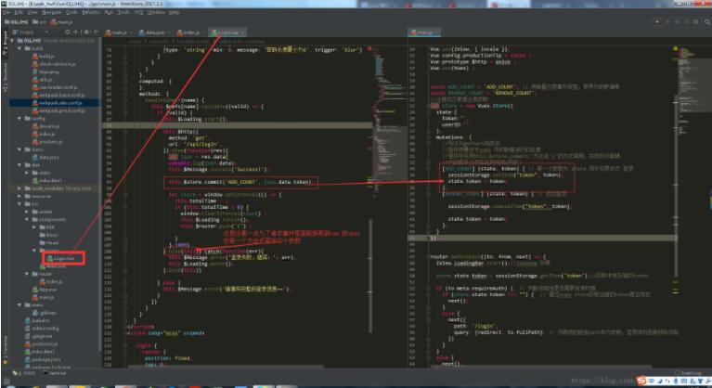Viewport: 712px width, 388px height.
Task: Open prod.env.js in config folder
Action: click(x=47, y=142)
